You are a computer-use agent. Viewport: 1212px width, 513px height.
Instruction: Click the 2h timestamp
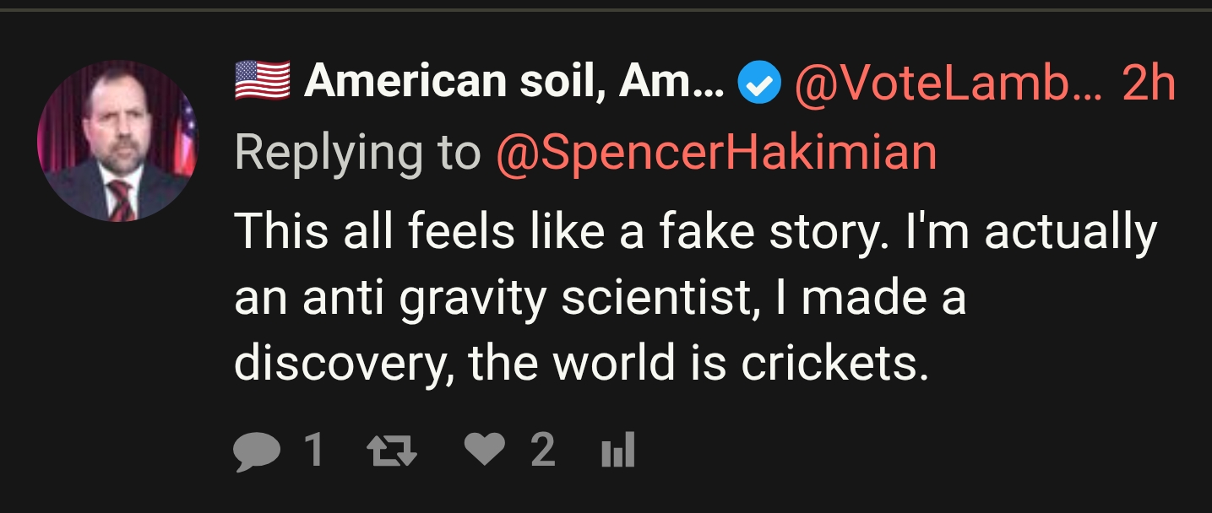point(1149,82)
